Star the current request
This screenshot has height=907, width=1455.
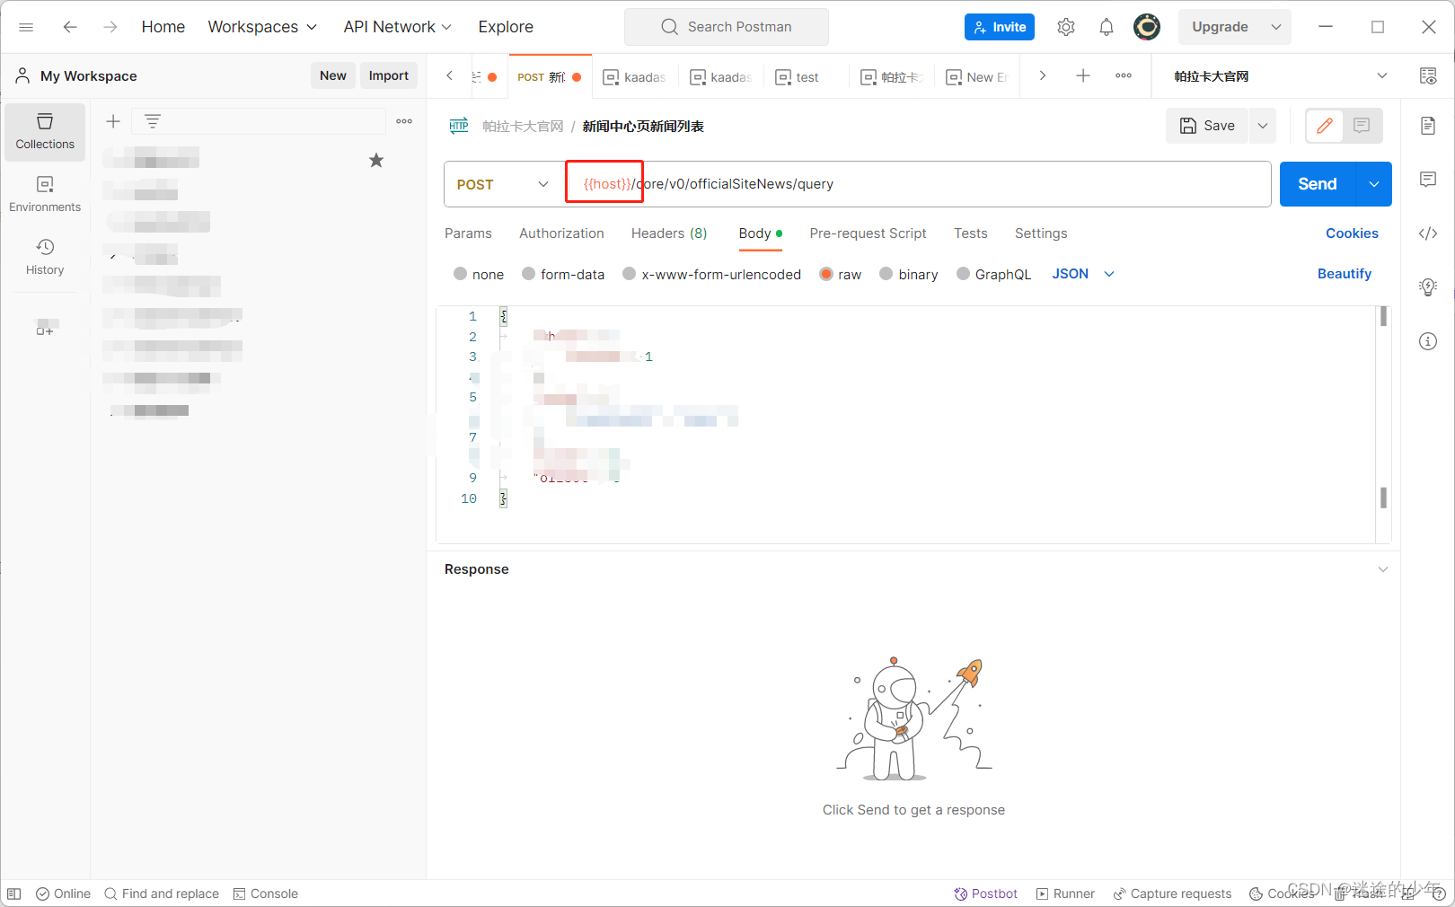(375, 160)
